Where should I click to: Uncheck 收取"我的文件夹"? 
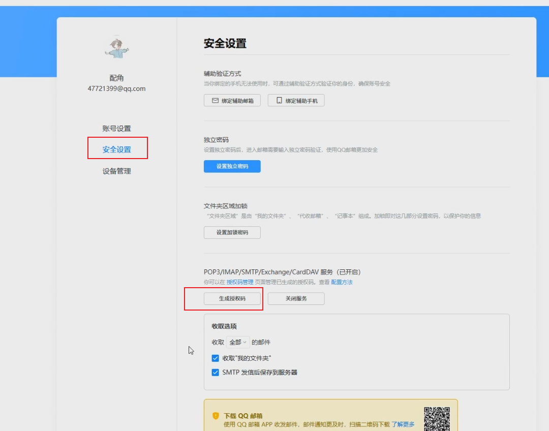(215, 358)
